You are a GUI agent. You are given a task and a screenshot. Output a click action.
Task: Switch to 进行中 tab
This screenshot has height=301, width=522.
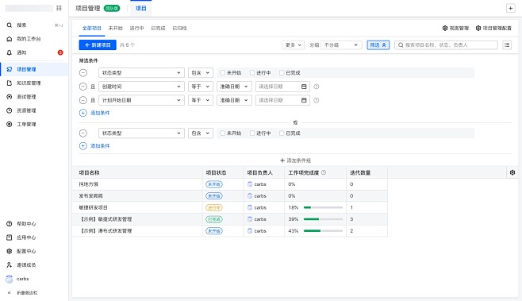click(x=136, y=29)
